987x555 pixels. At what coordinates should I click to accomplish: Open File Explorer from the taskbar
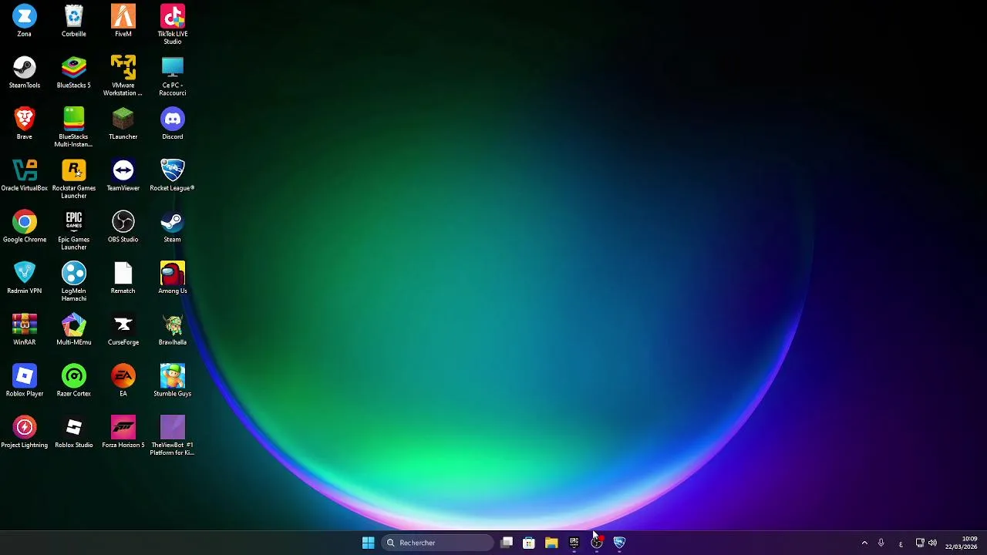pyautogui.click(x=551, y=543)
